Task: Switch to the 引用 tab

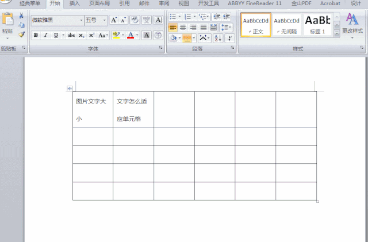Action: (124, 3)
